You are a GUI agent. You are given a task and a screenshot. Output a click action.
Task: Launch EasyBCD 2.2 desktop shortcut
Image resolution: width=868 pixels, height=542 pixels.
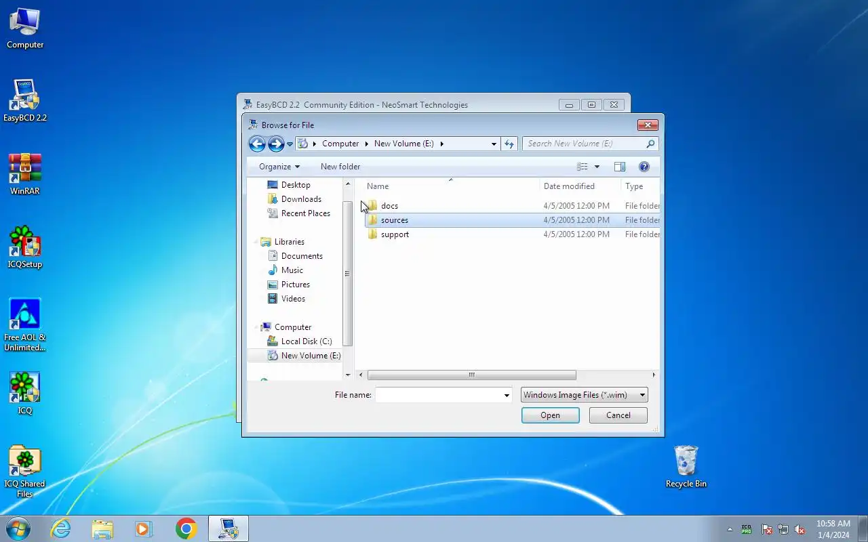(x=25, y=102)
